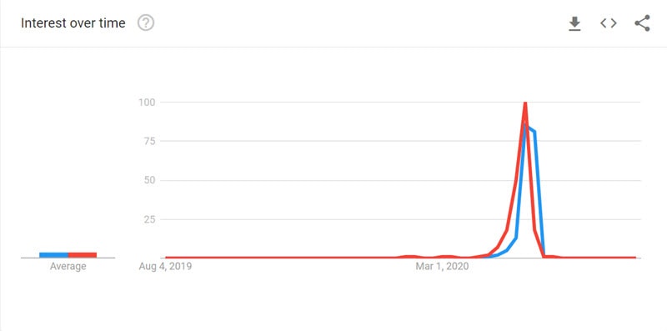The width and height of the screenshot is (667, 331).
Task: Click the 50 y-axis label
Action: point(148,180)
